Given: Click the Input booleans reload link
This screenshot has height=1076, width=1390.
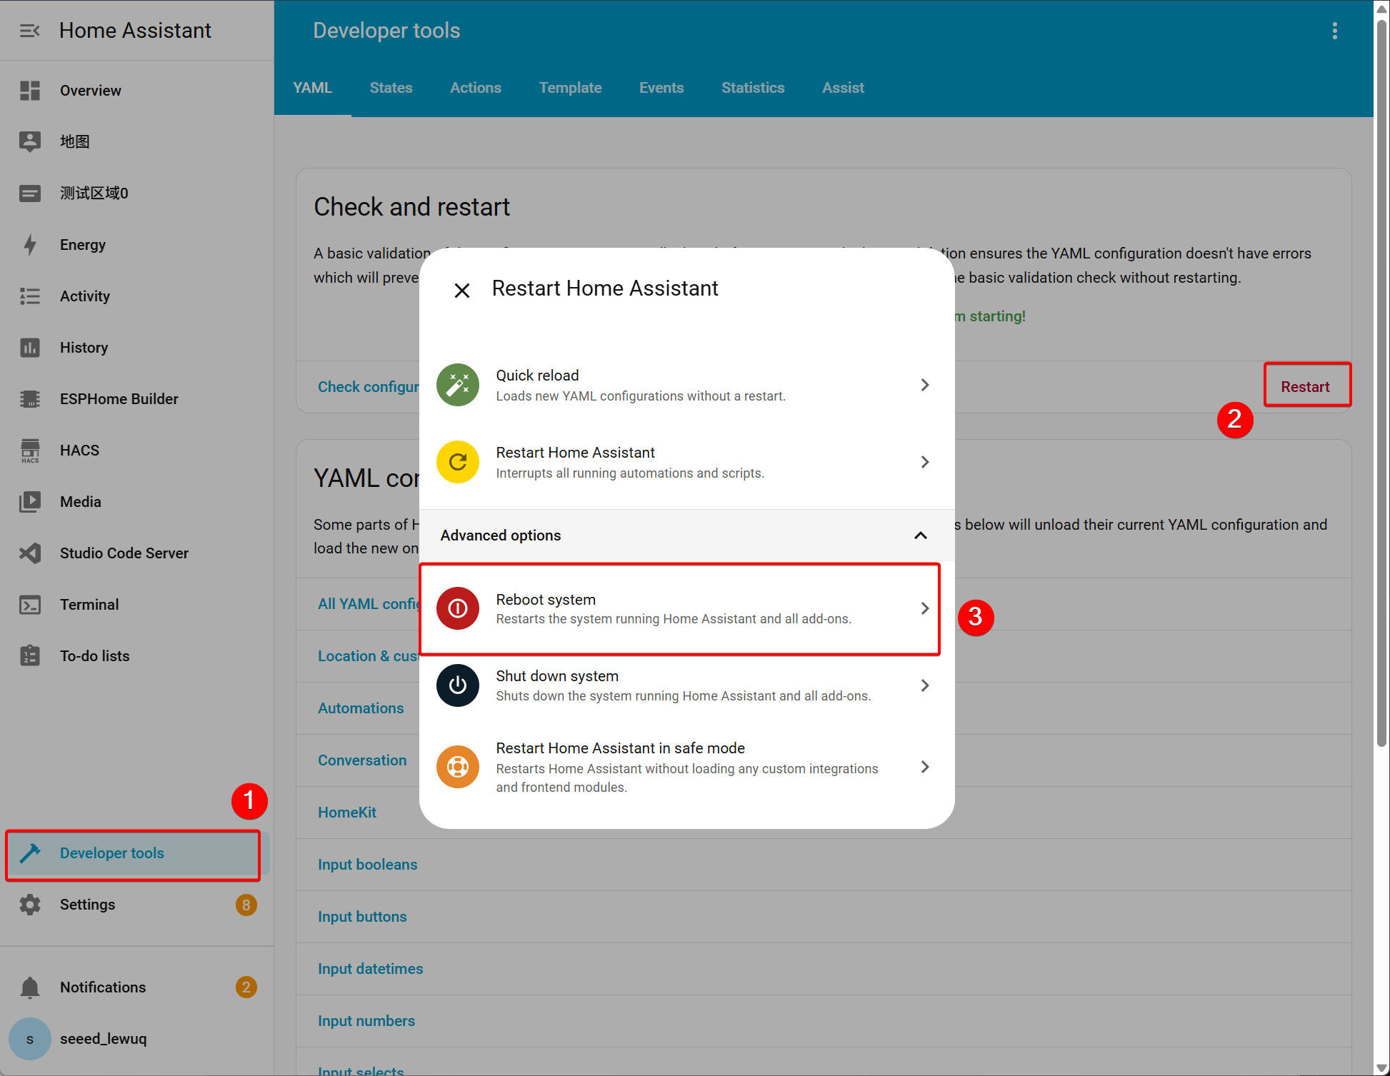Looking at the screenshot, I should [367, 865].
